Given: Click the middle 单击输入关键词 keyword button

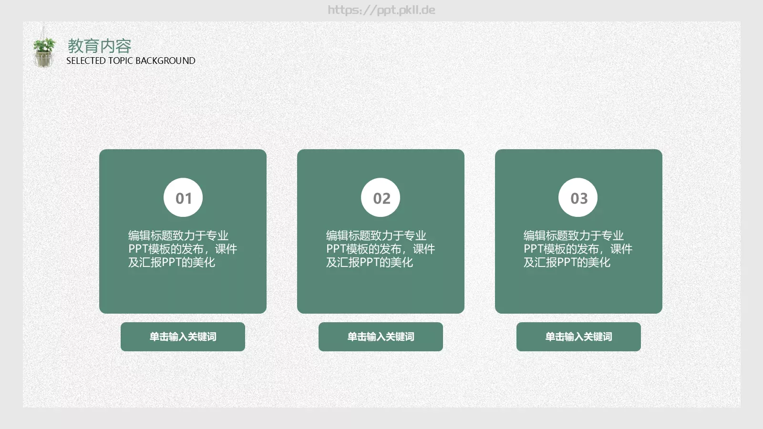Looking at the screenshot, I should (381, 337).
